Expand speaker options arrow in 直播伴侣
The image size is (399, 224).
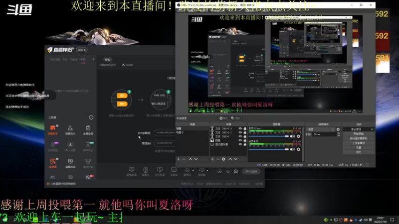207,170
